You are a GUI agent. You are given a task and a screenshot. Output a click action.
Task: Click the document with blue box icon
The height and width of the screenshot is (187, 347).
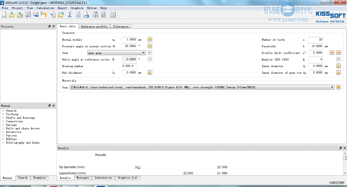click(86, 14)
